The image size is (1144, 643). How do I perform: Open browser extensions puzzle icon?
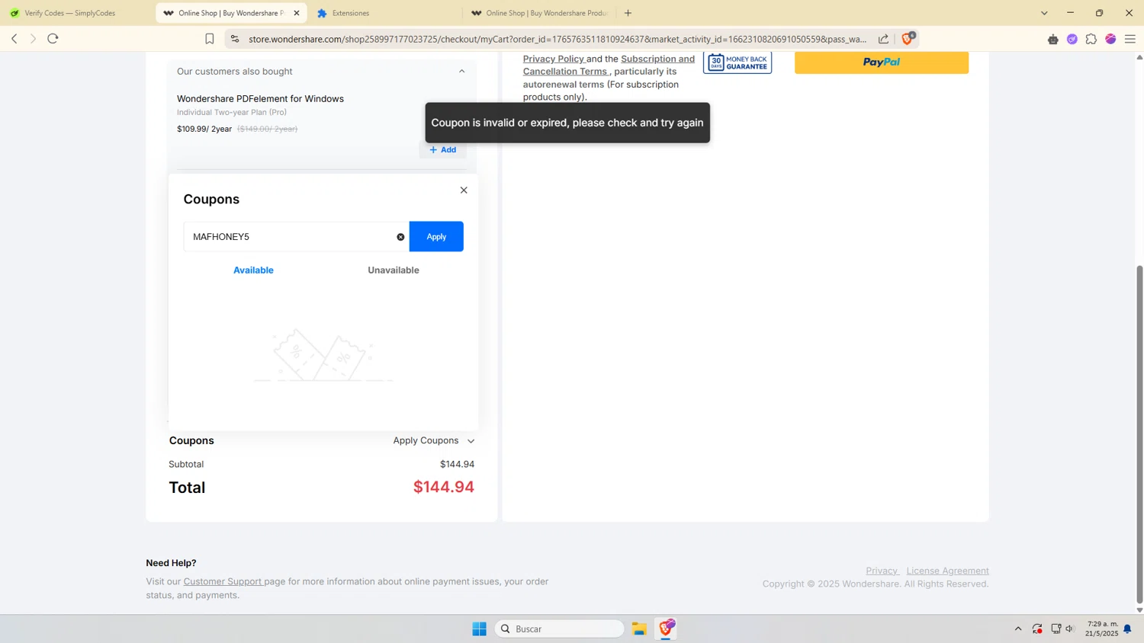pos(1091,39)
